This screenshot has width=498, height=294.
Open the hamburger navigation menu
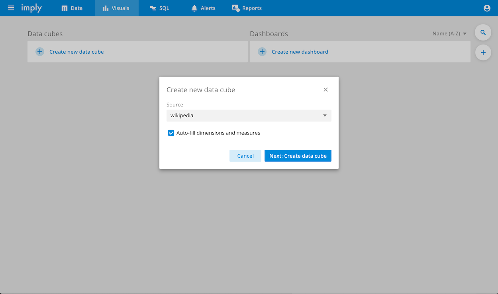(x=11, y=8)
